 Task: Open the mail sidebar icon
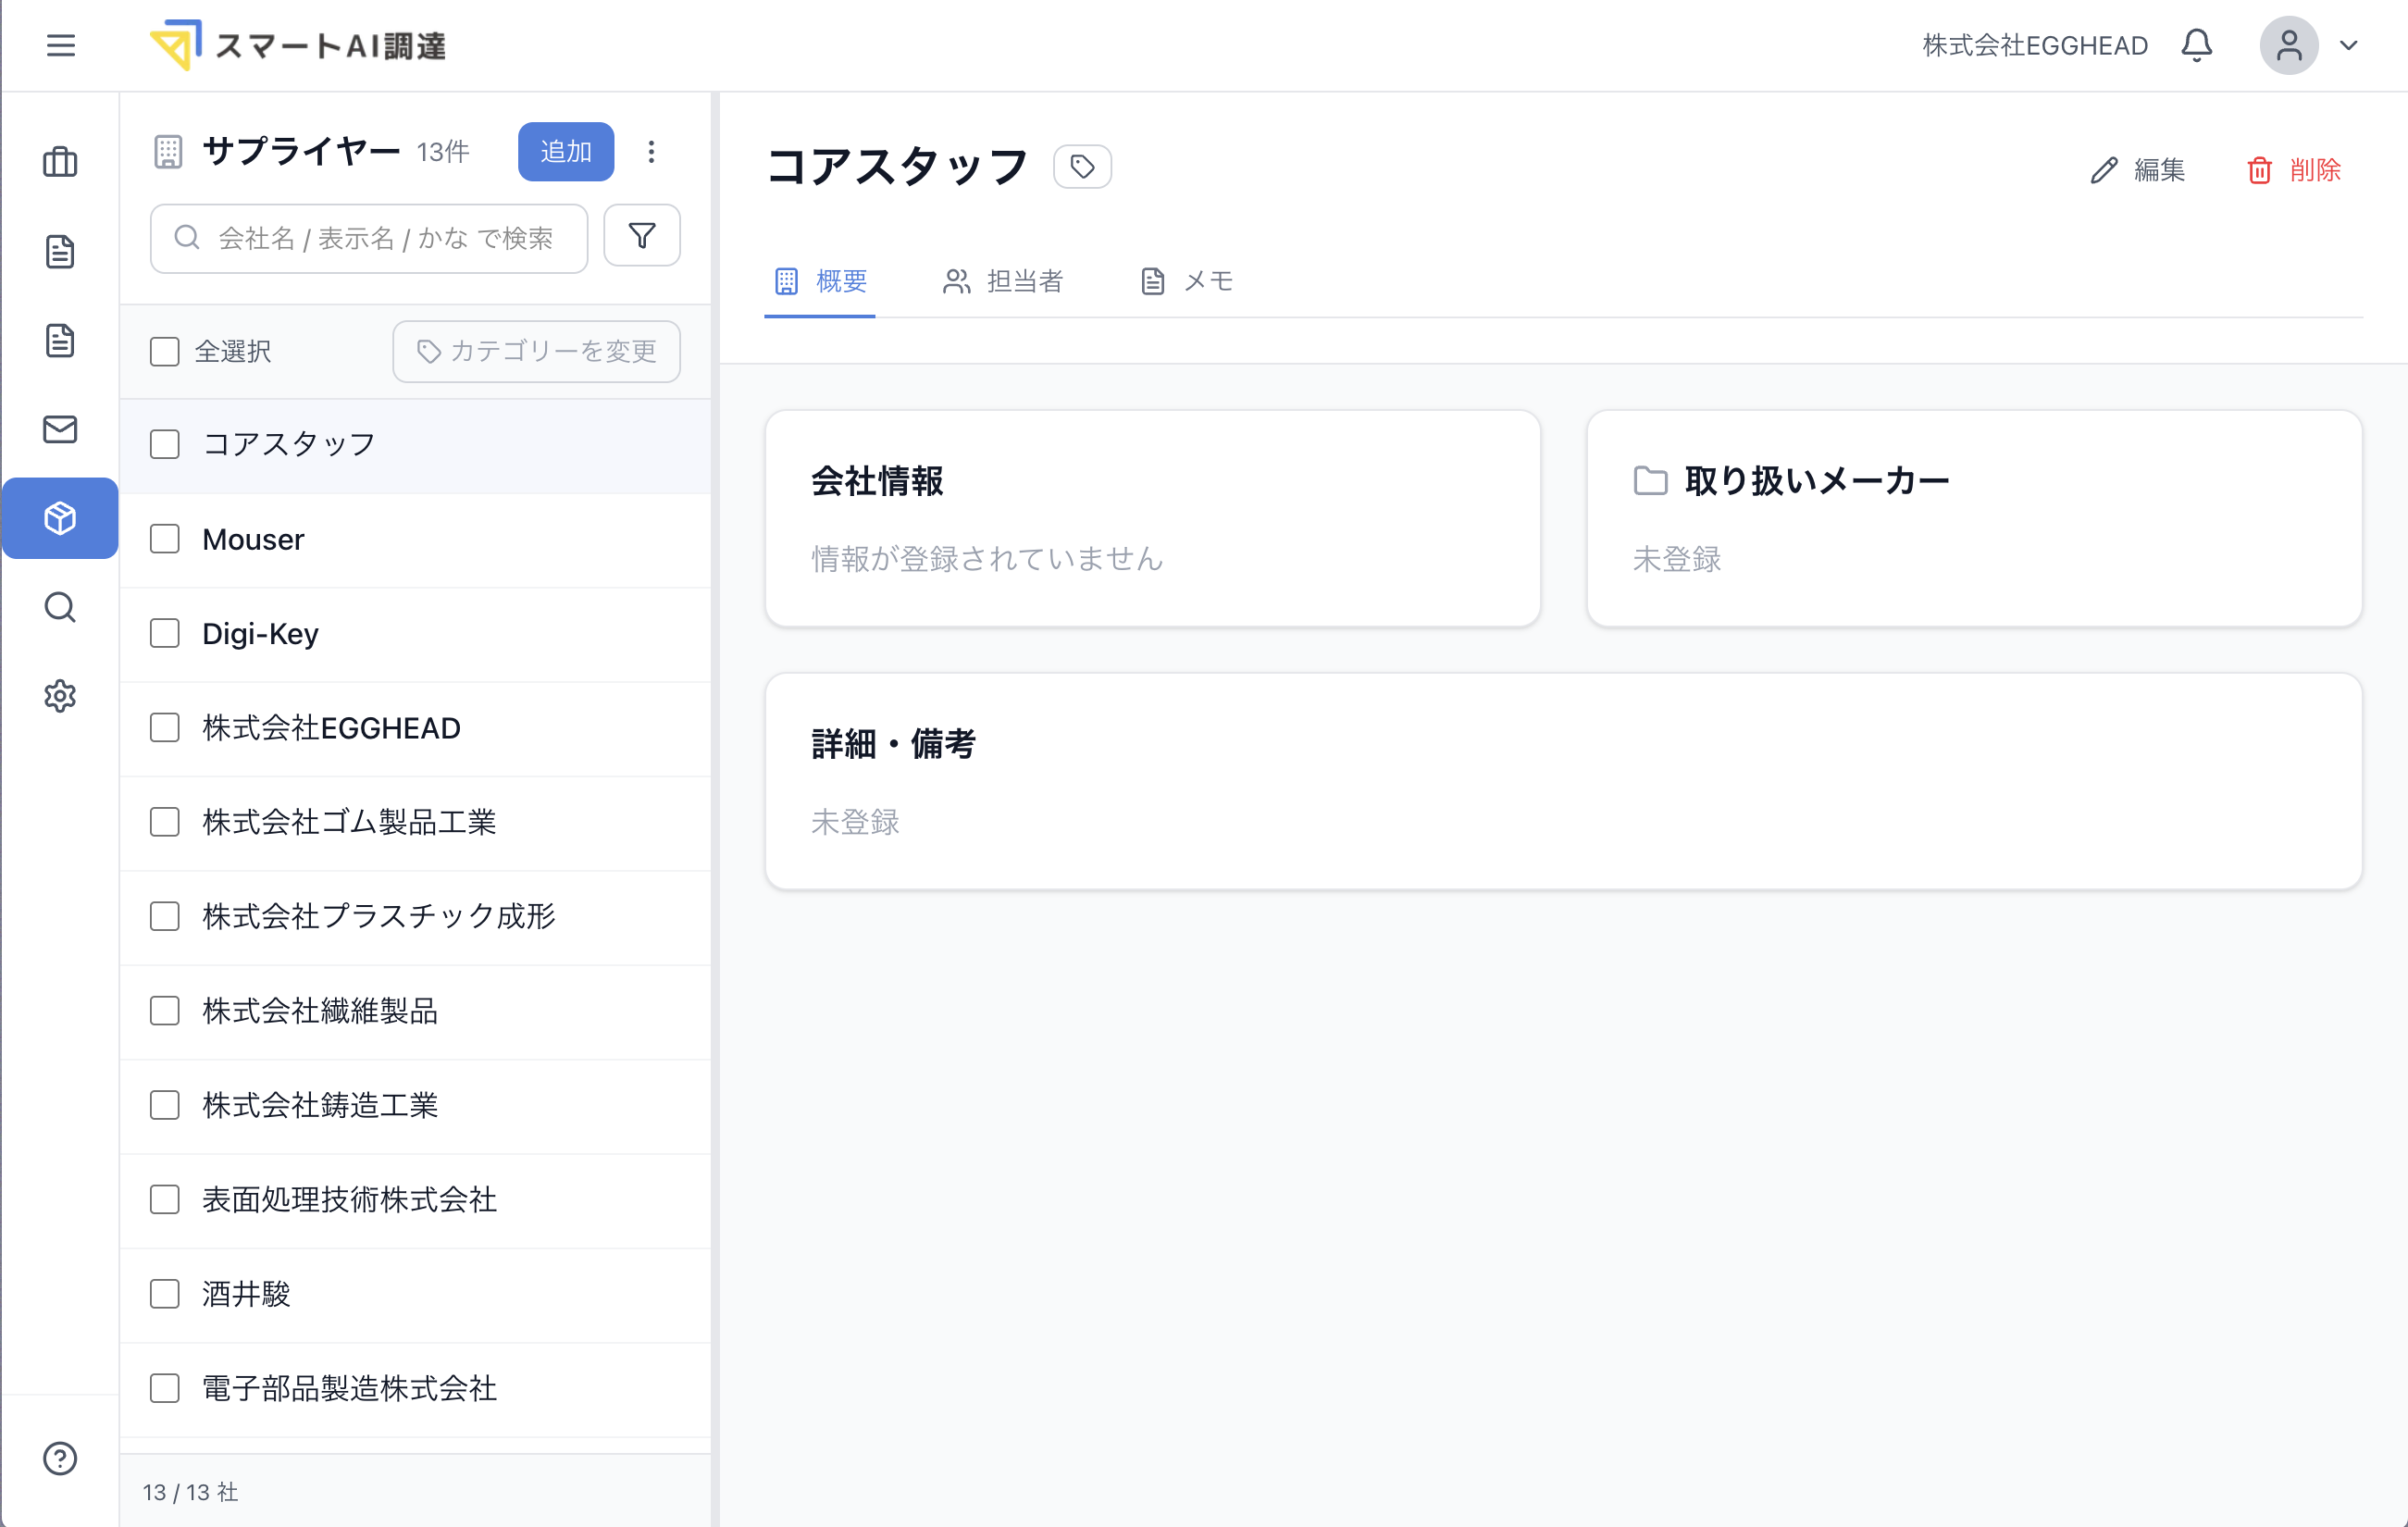tap(60, 429)
